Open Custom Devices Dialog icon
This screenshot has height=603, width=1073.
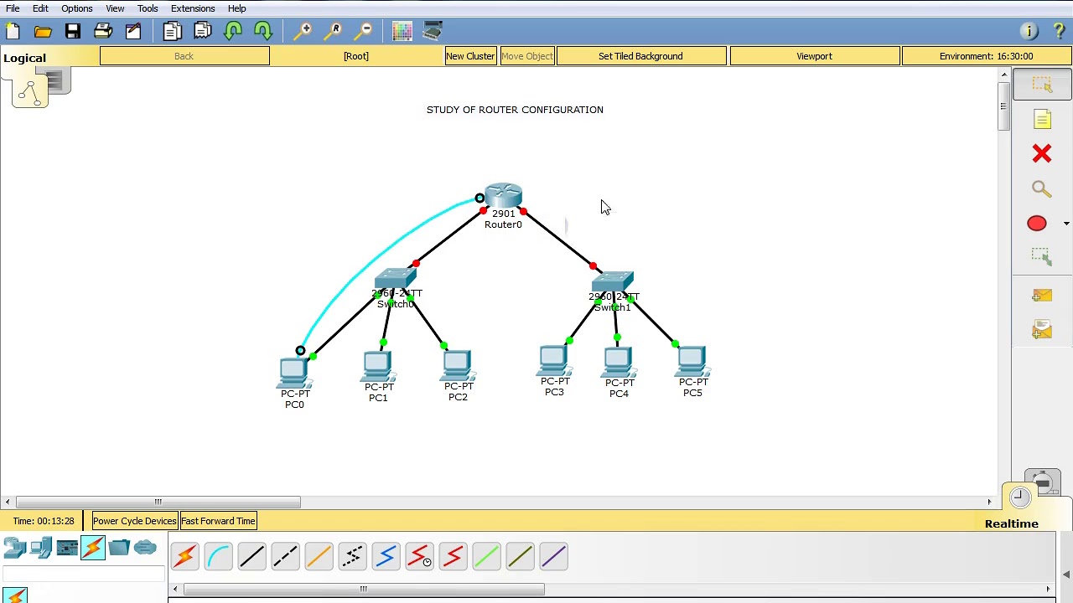[x=433, y=31]
